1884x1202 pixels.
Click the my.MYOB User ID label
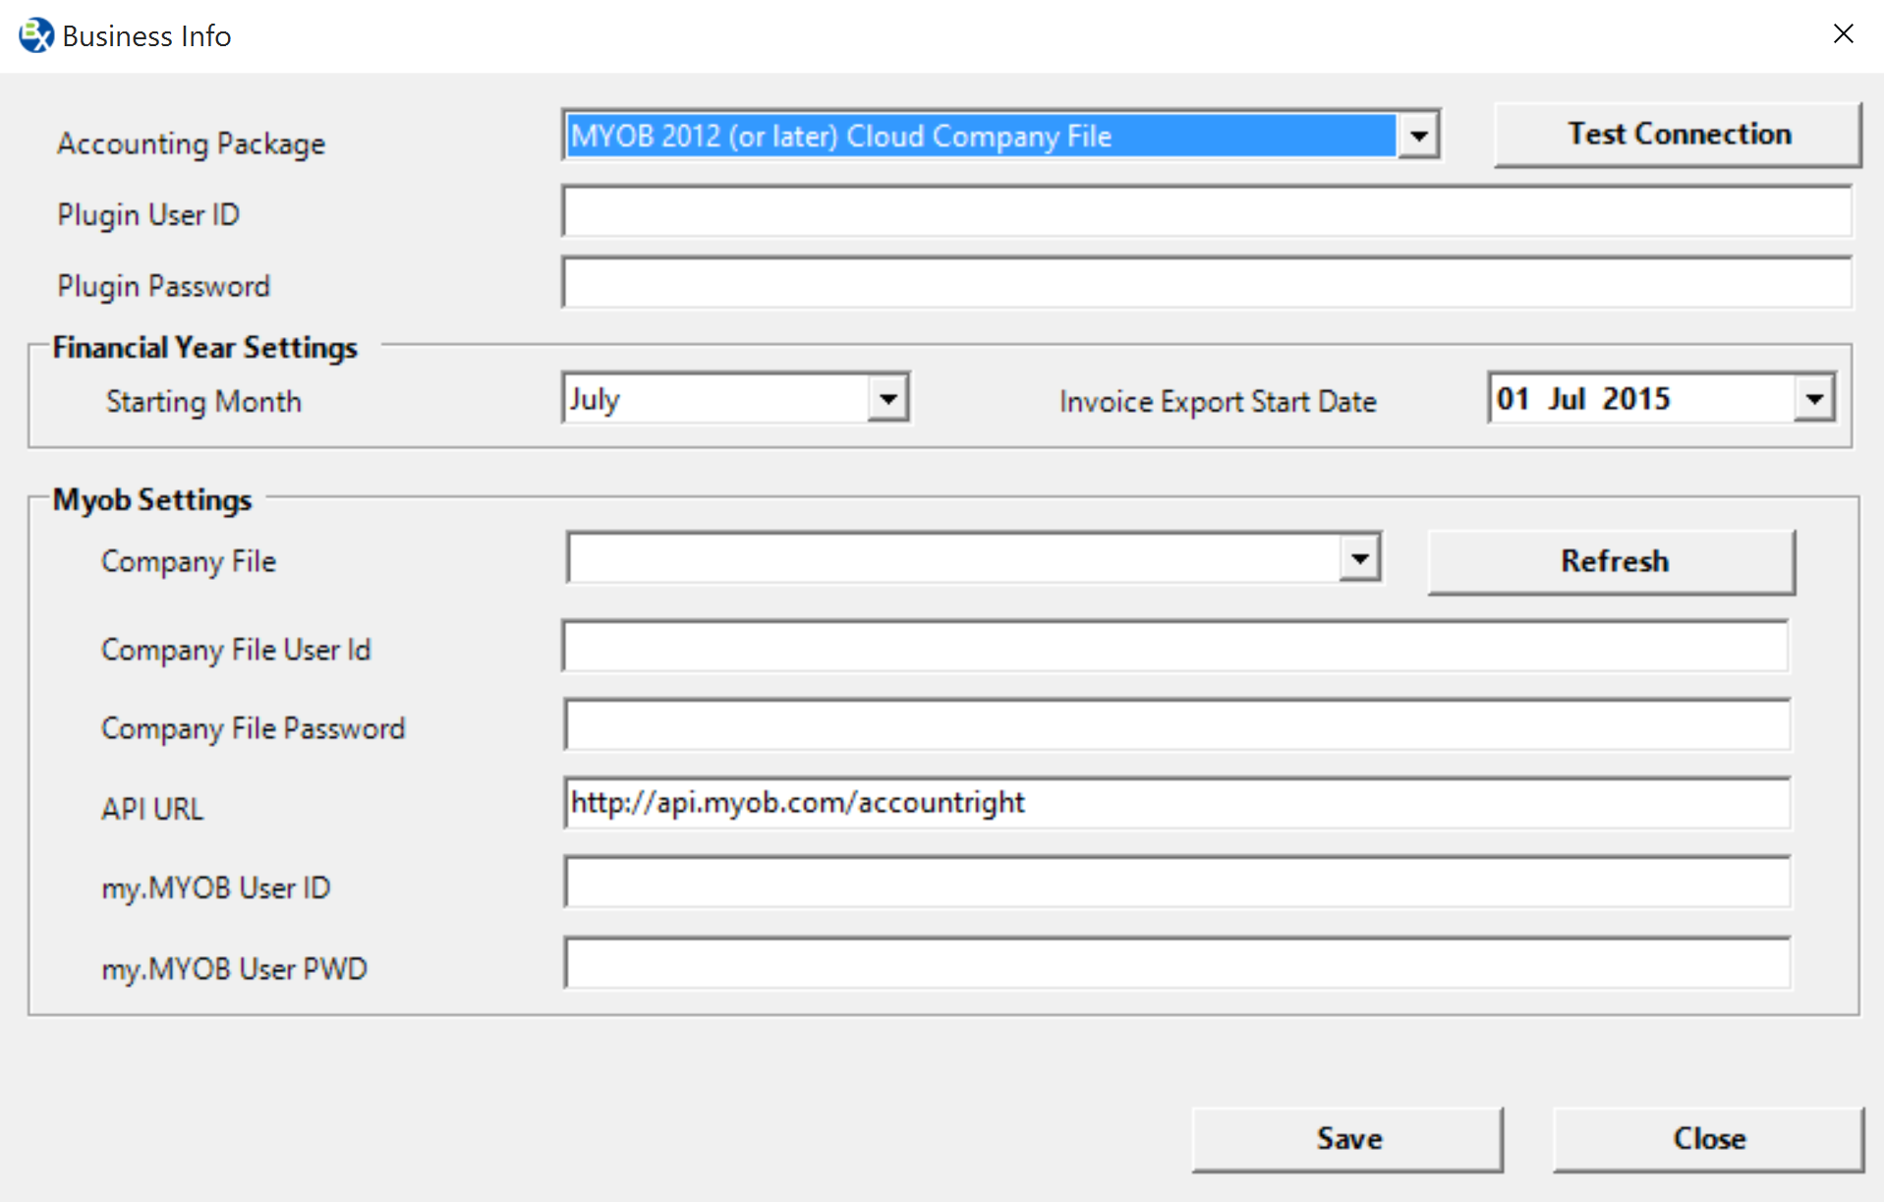pyautogui.click(x=215, y=888)
